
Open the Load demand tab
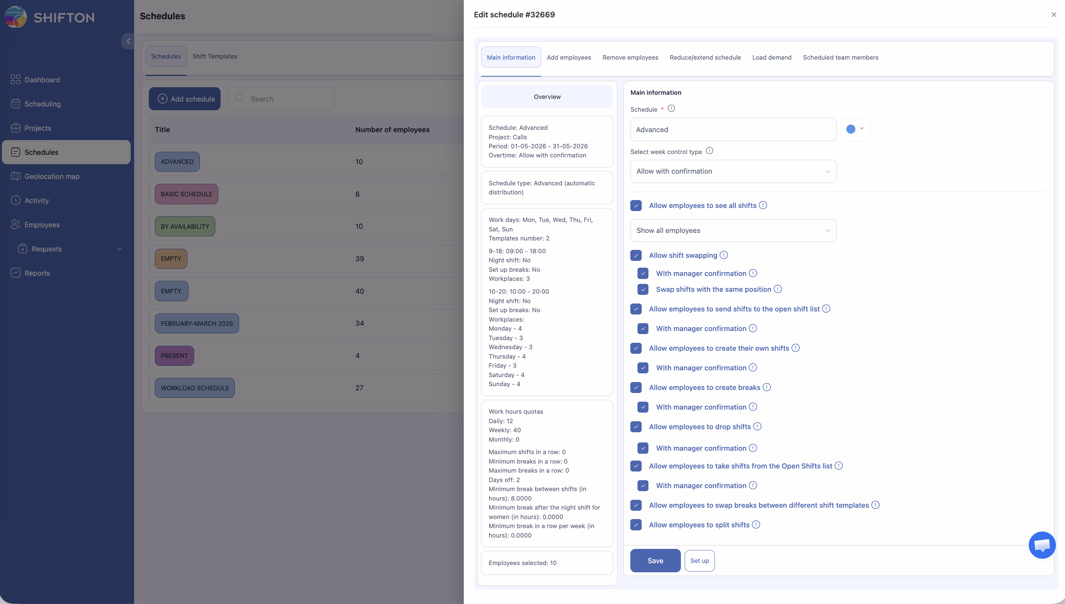[x=772, y=58]
